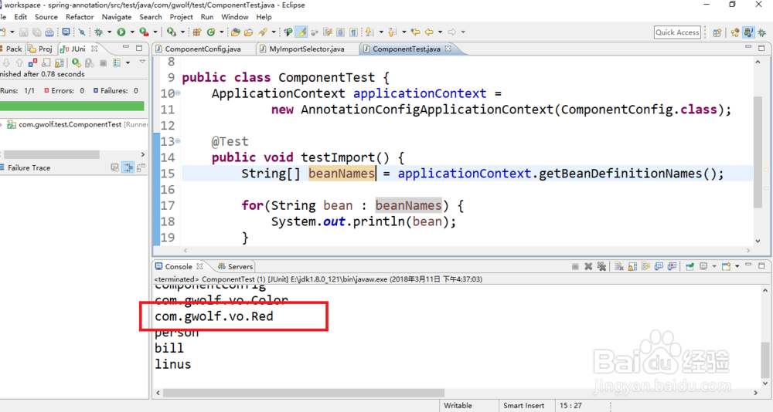The width and height of the screenshot is (773, 412).
Task: Toggle the Mark Occurrences highlighter icon
Action: click(301, 32)
